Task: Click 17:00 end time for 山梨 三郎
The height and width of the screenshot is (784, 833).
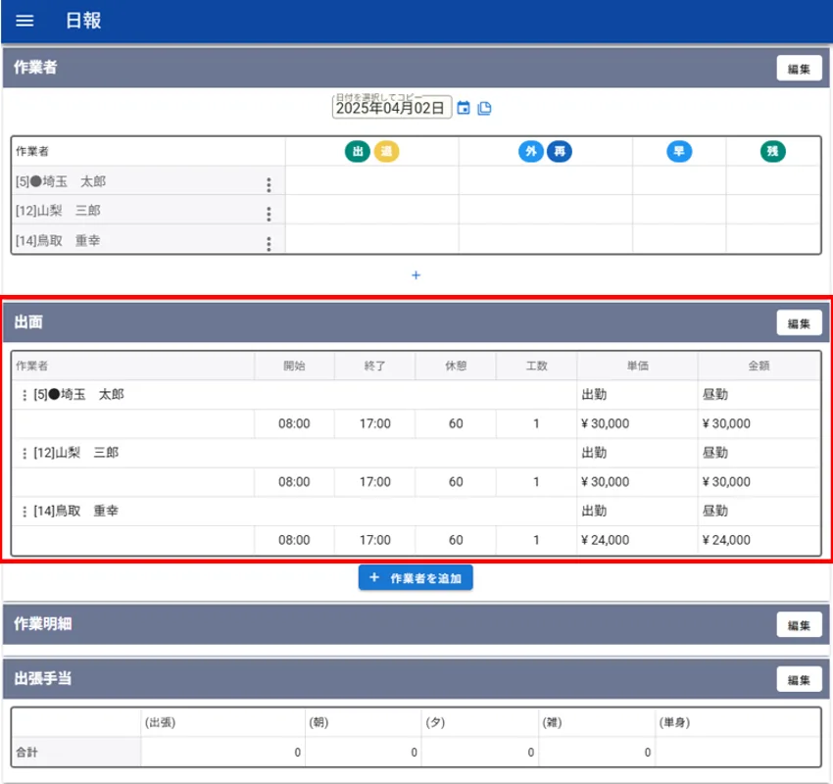Action: click(375, 482)
